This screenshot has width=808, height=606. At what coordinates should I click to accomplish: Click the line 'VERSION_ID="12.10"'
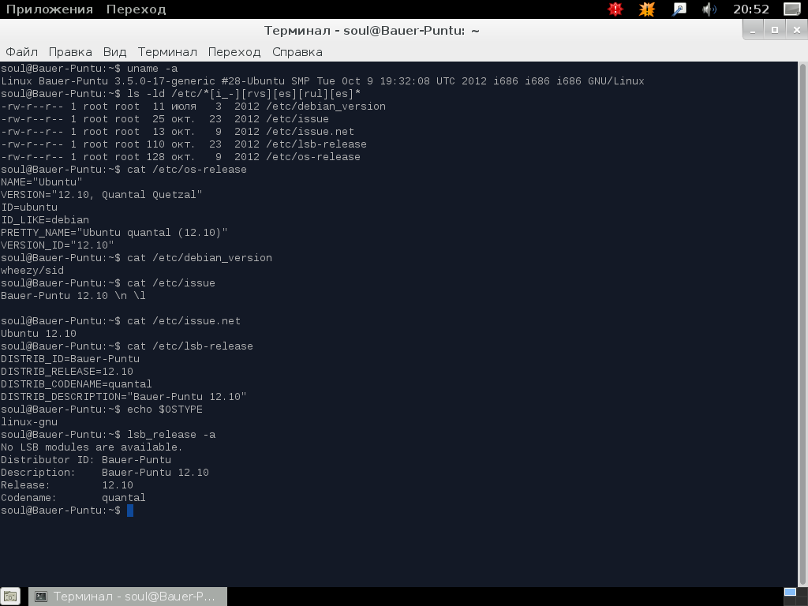point(57,245)
